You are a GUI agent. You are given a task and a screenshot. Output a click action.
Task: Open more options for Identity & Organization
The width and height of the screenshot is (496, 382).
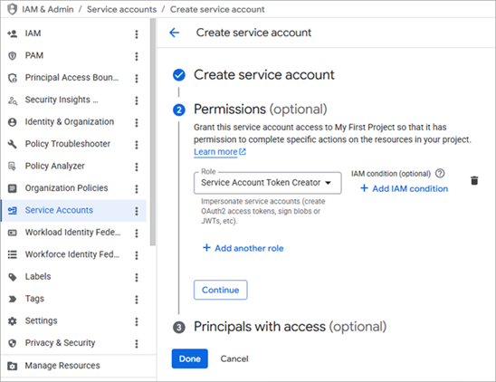pyautogui.click(x=137, y=123)
